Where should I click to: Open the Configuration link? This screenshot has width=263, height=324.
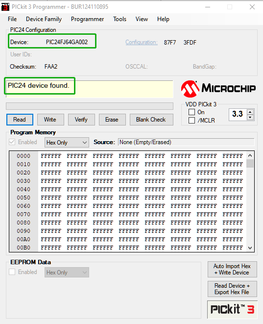point(142,42)
